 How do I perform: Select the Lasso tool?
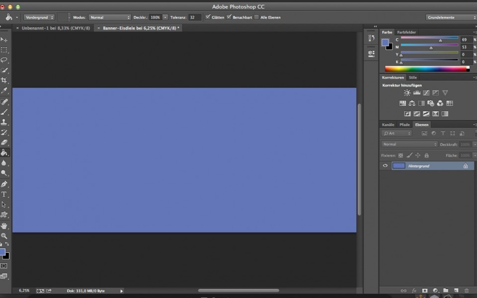point(4,60)
